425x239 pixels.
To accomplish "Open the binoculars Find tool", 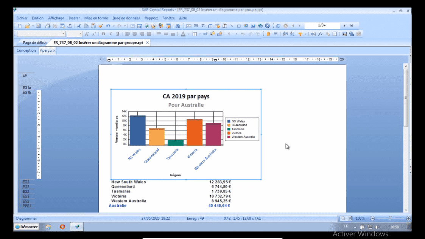I will coord(177,26).
